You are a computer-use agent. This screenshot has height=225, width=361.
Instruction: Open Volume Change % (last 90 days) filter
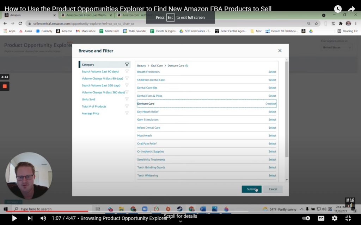tap(103, 78)
